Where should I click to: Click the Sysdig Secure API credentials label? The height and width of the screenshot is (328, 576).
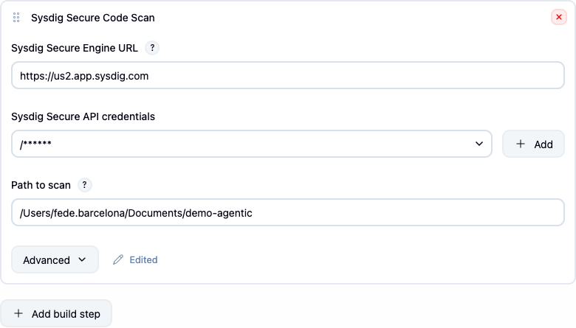(83, 116)
